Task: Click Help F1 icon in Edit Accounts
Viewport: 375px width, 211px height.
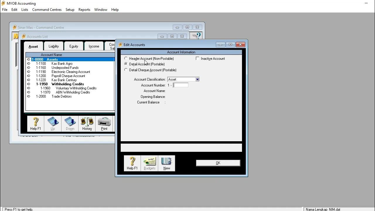Action: 132,163
